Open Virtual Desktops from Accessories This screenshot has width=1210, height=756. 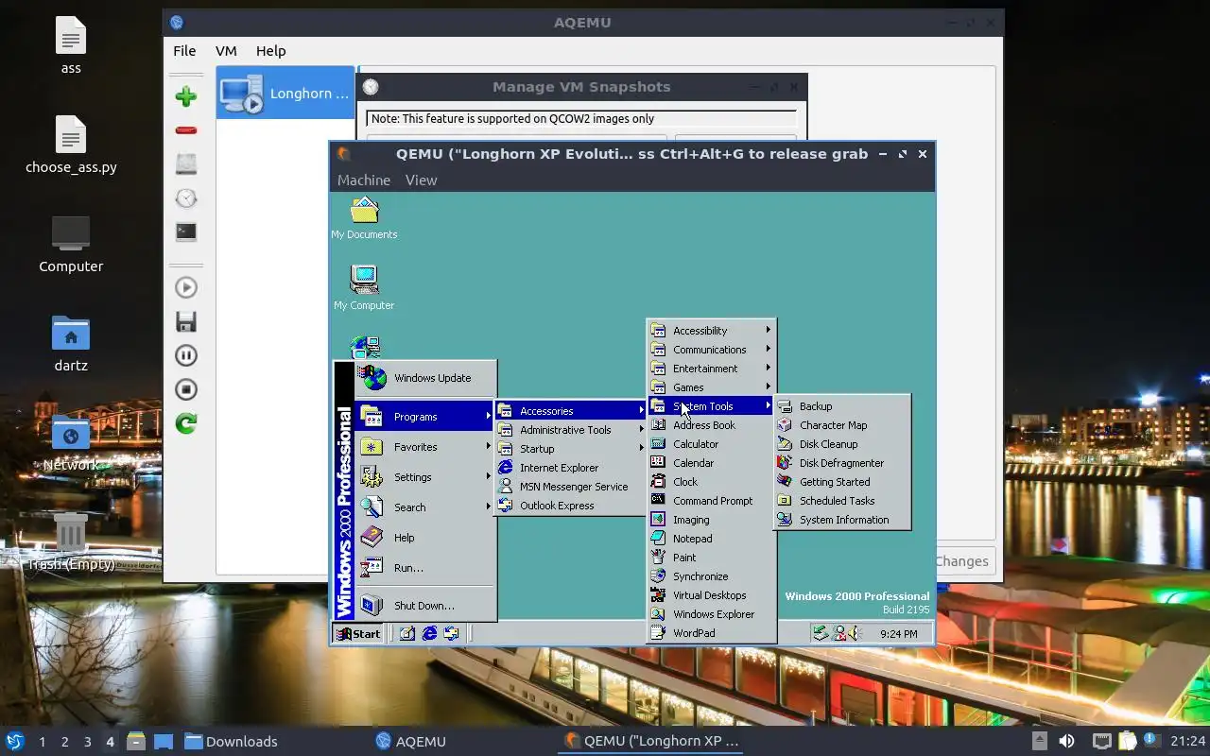click(711, 595)
